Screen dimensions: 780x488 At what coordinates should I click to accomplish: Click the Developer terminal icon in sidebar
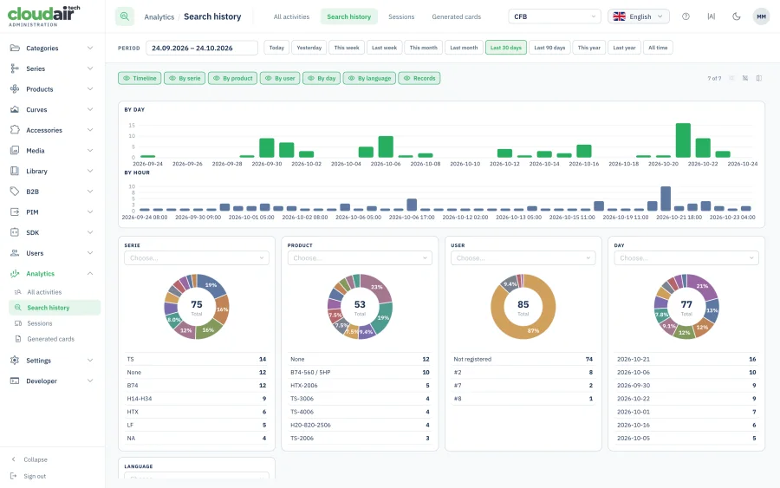15,381
